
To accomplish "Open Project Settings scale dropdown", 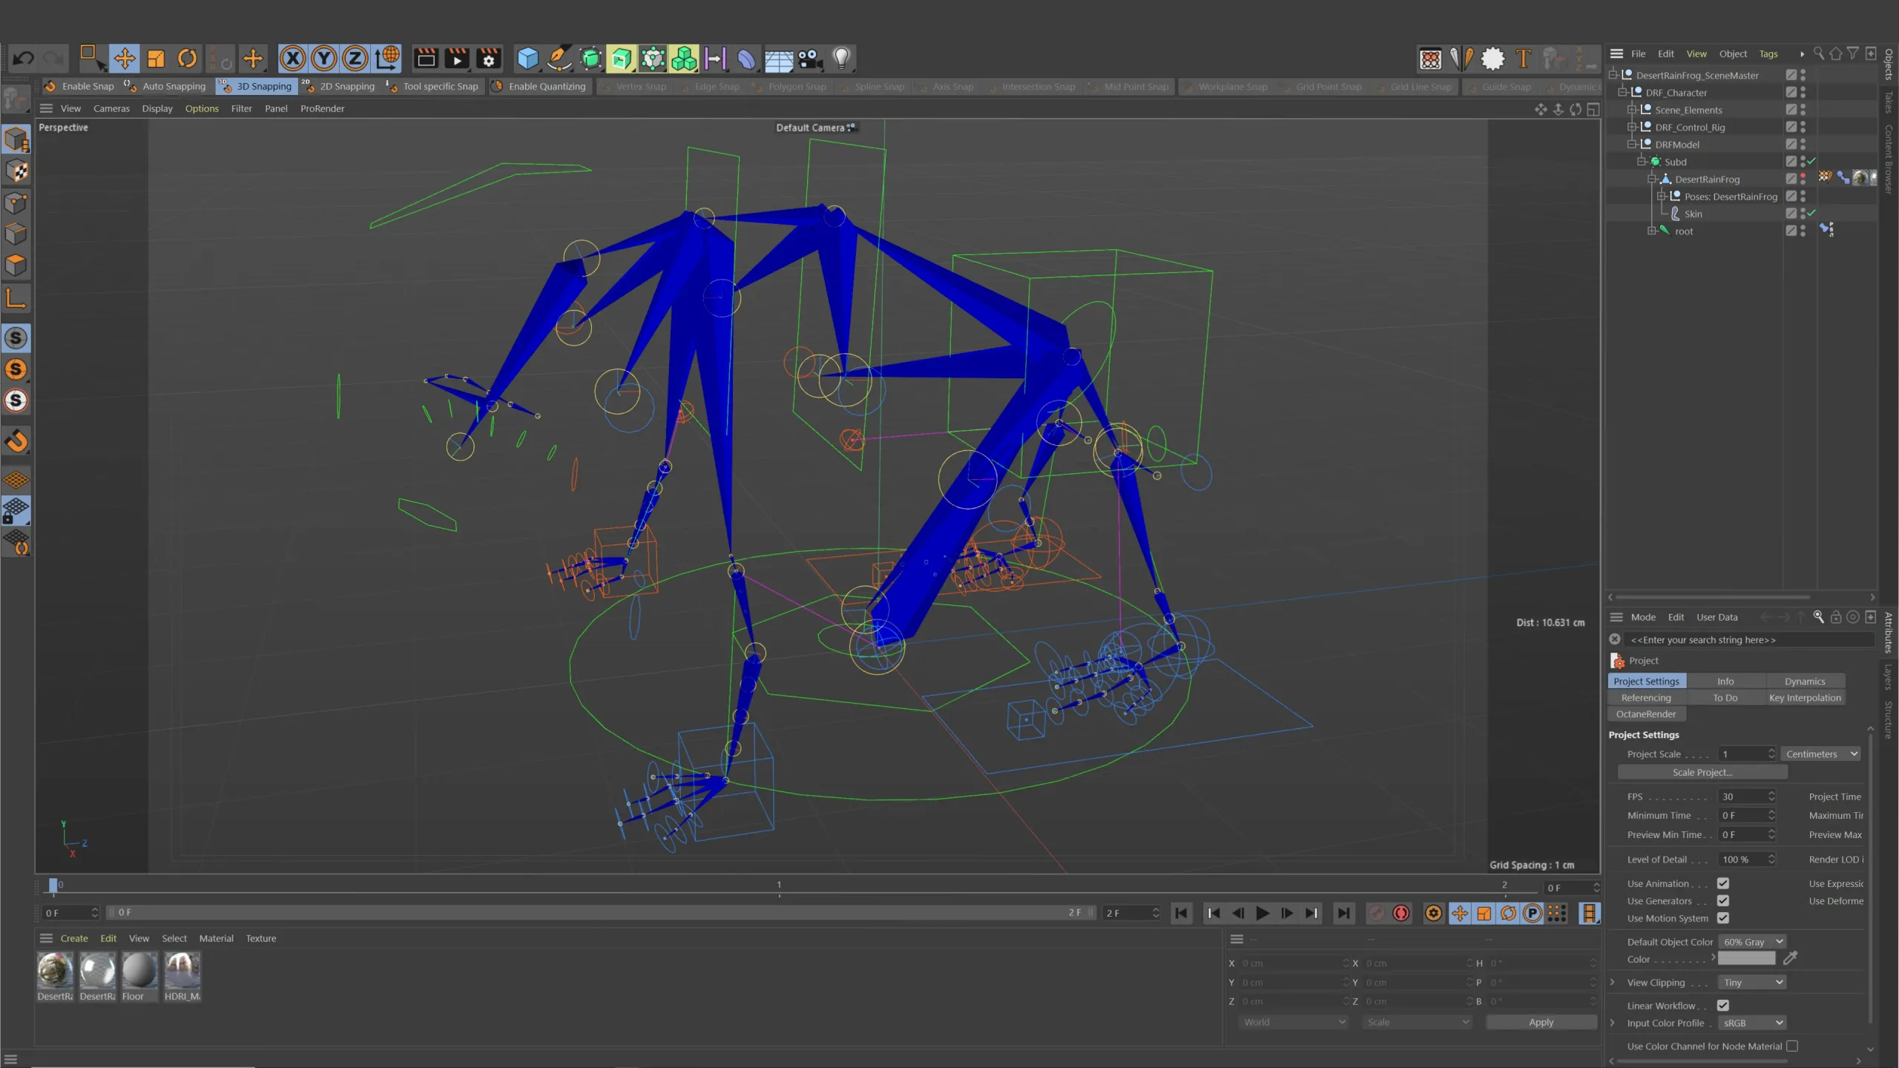I will pyautogui.click(x=1820, y=753).
